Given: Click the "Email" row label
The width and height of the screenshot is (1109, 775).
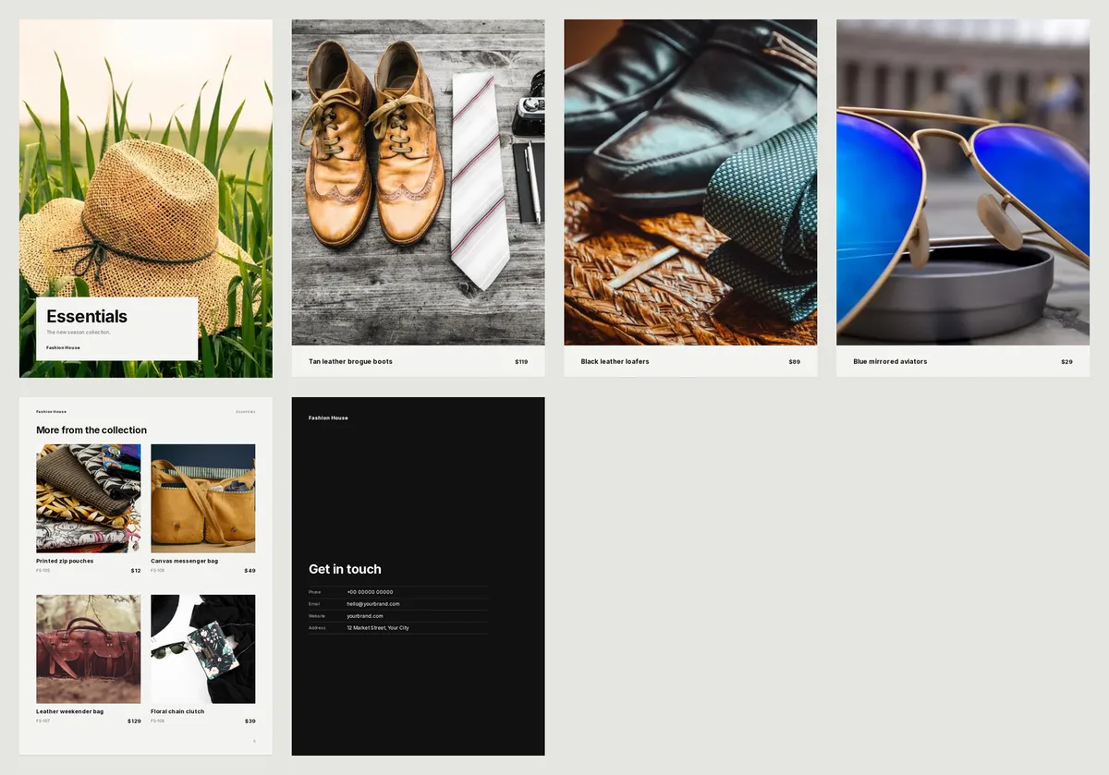Looking at the screenshot, I should [x=314, y=604].
